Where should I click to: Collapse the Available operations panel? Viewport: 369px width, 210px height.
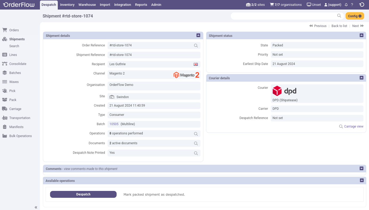click(x=362, y=180)
